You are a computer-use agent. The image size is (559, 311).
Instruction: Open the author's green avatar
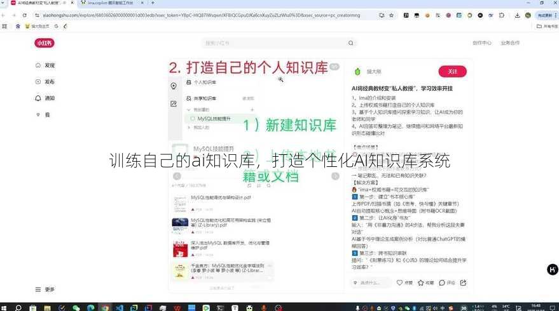[357, 72]
